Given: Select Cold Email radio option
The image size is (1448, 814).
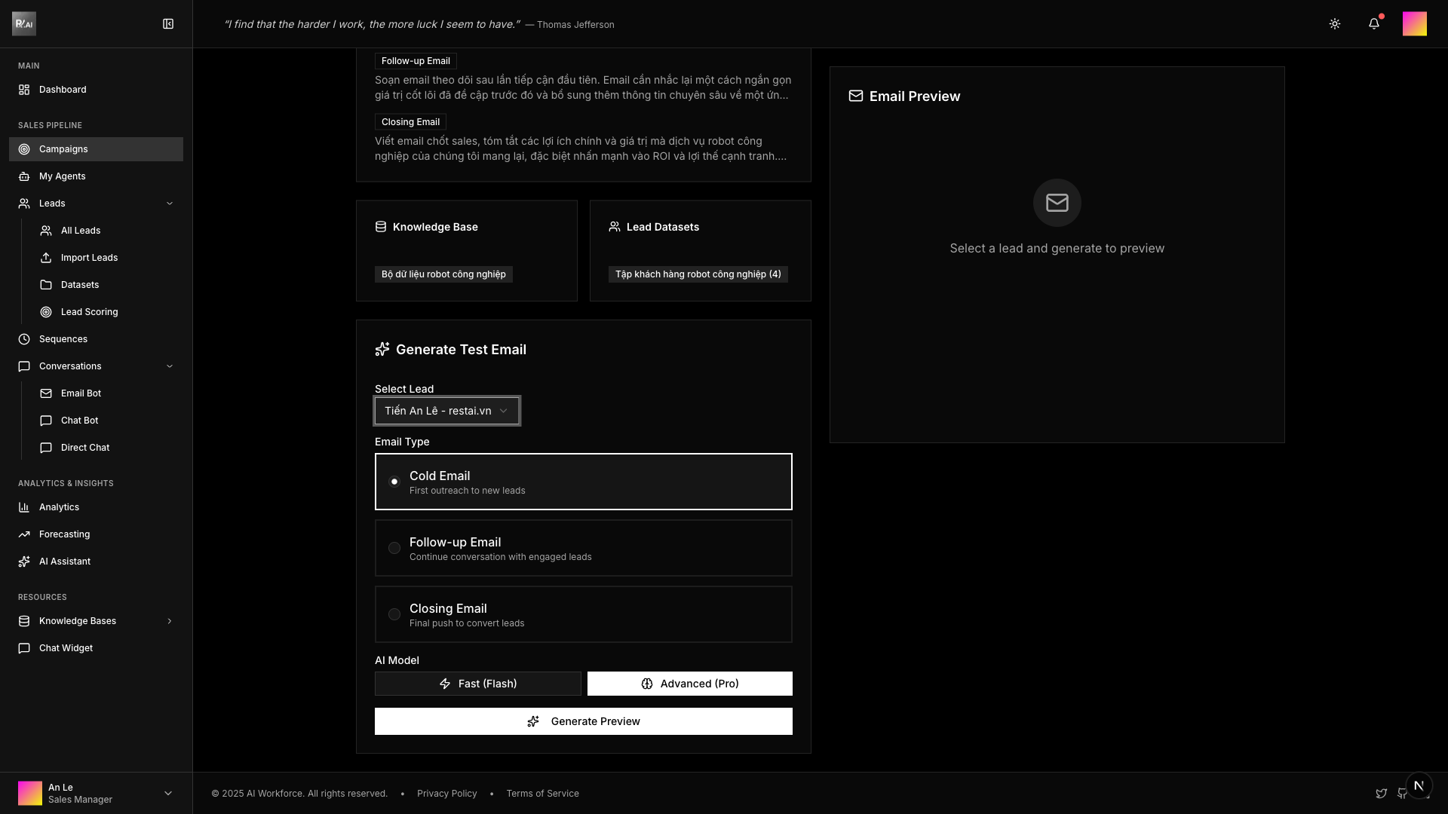Looking at the screenshot, I should click(394, 482).
